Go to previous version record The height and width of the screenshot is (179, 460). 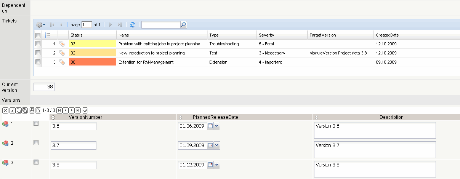pos(66,110)
